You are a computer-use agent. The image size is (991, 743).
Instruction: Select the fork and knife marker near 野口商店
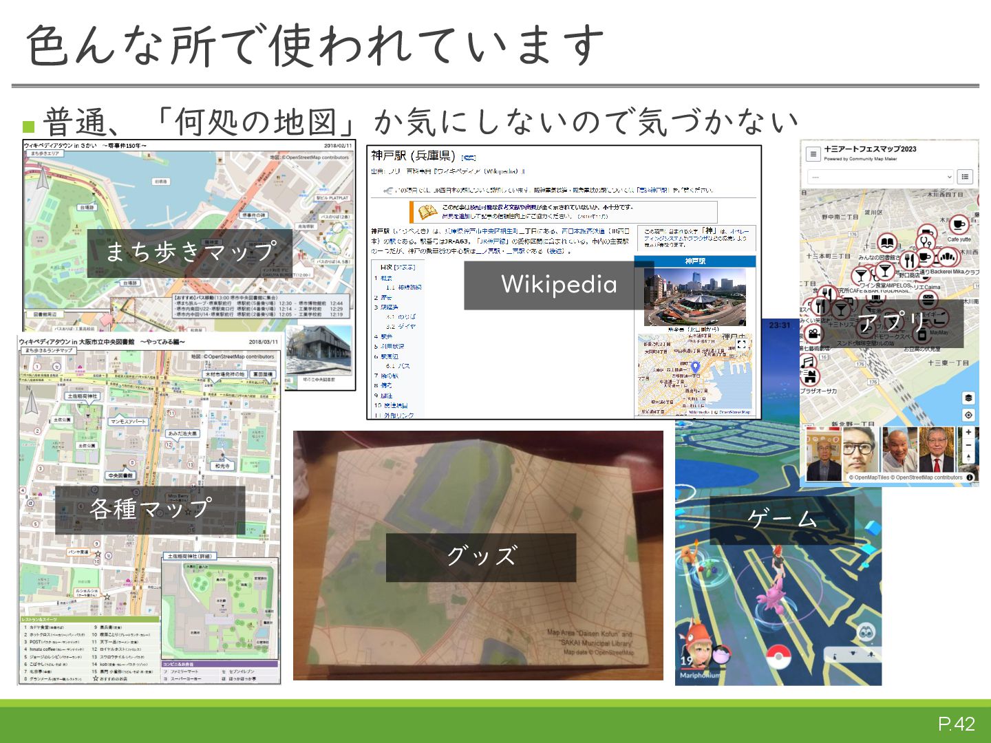909,259
